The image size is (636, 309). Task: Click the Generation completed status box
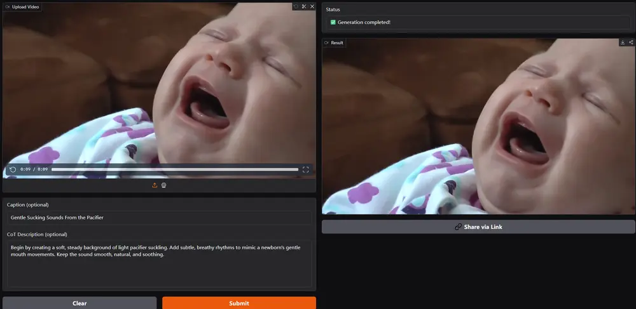tap(478, 22)
